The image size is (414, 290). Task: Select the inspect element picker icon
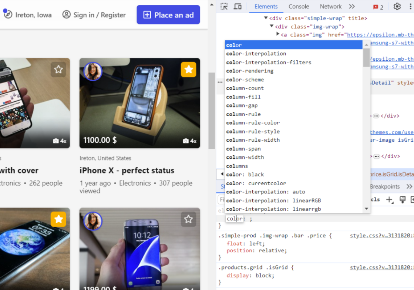click(224, 7)
